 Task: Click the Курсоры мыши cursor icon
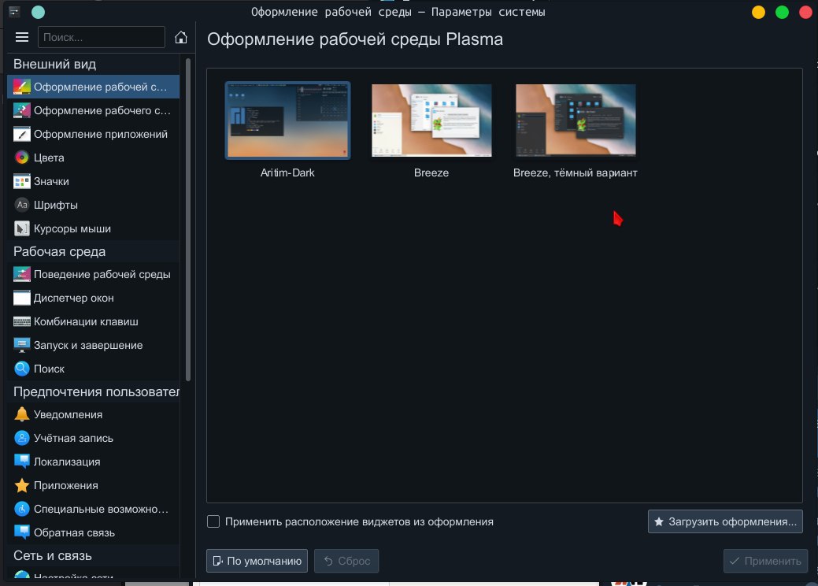pyautogui.click(x=22, y=228)
